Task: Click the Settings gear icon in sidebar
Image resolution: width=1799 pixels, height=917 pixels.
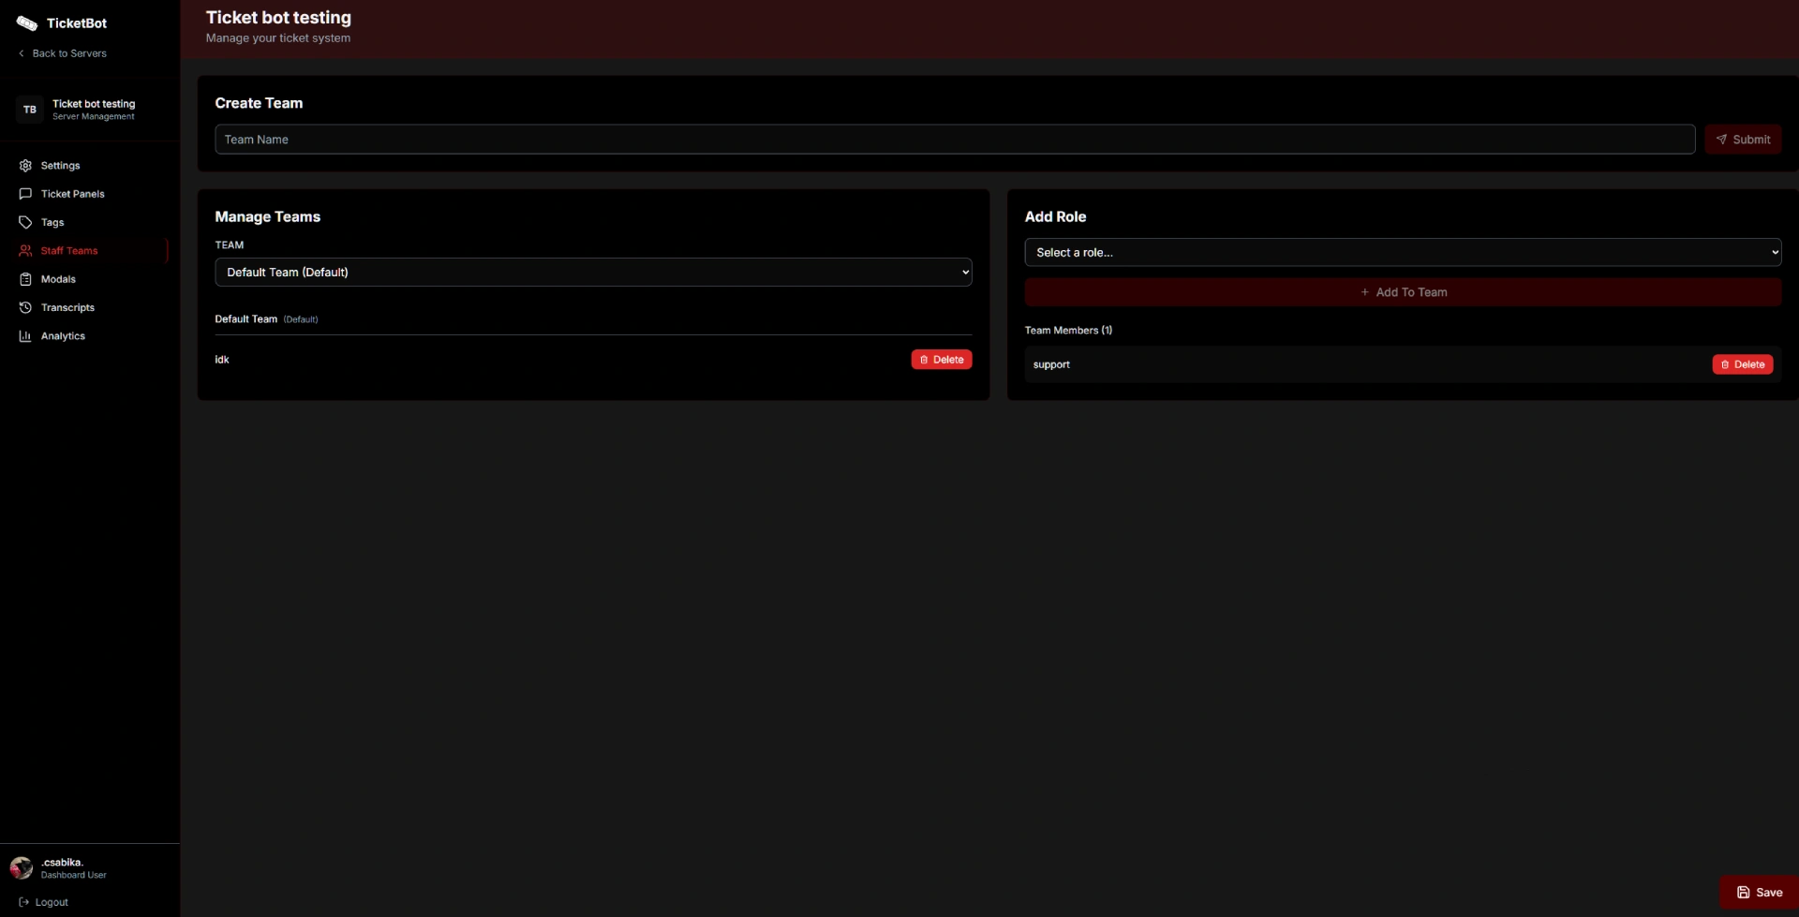Action: (x=25, y=166)
